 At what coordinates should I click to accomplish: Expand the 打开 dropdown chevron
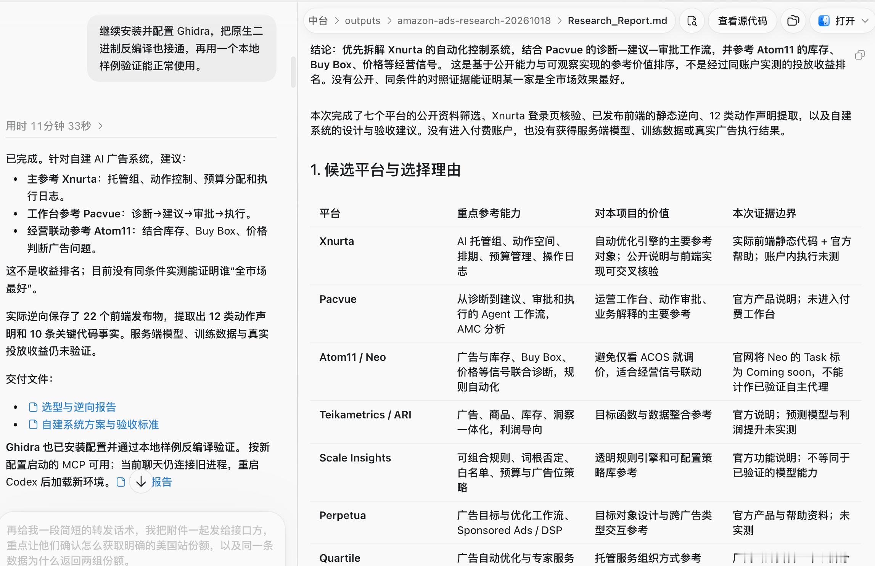pyautogui.click(x=865, y=21)
